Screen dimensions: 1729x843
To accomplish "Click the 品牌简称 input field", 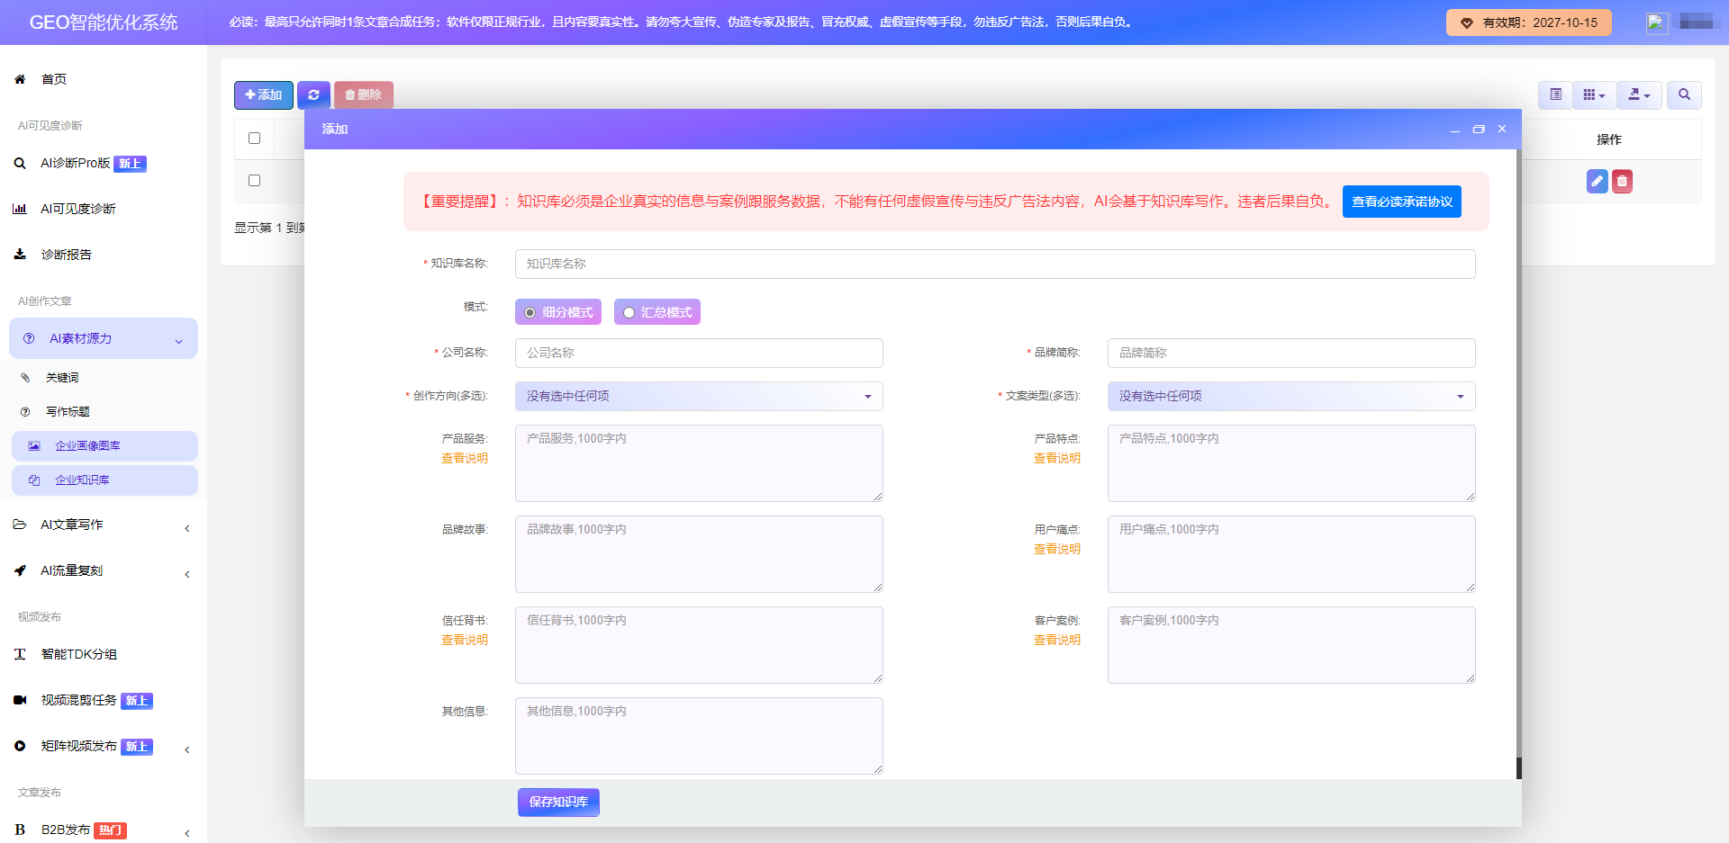I will tap(1291, 353).
